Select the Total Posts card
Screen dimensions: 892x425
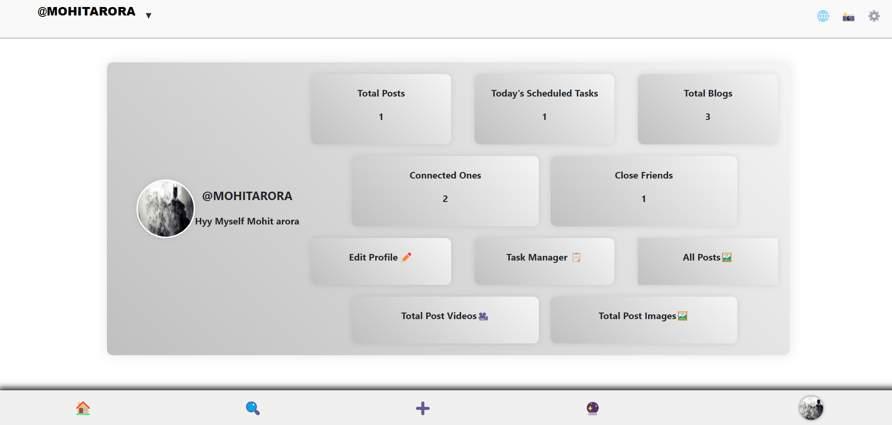click(x=380, y=109)
